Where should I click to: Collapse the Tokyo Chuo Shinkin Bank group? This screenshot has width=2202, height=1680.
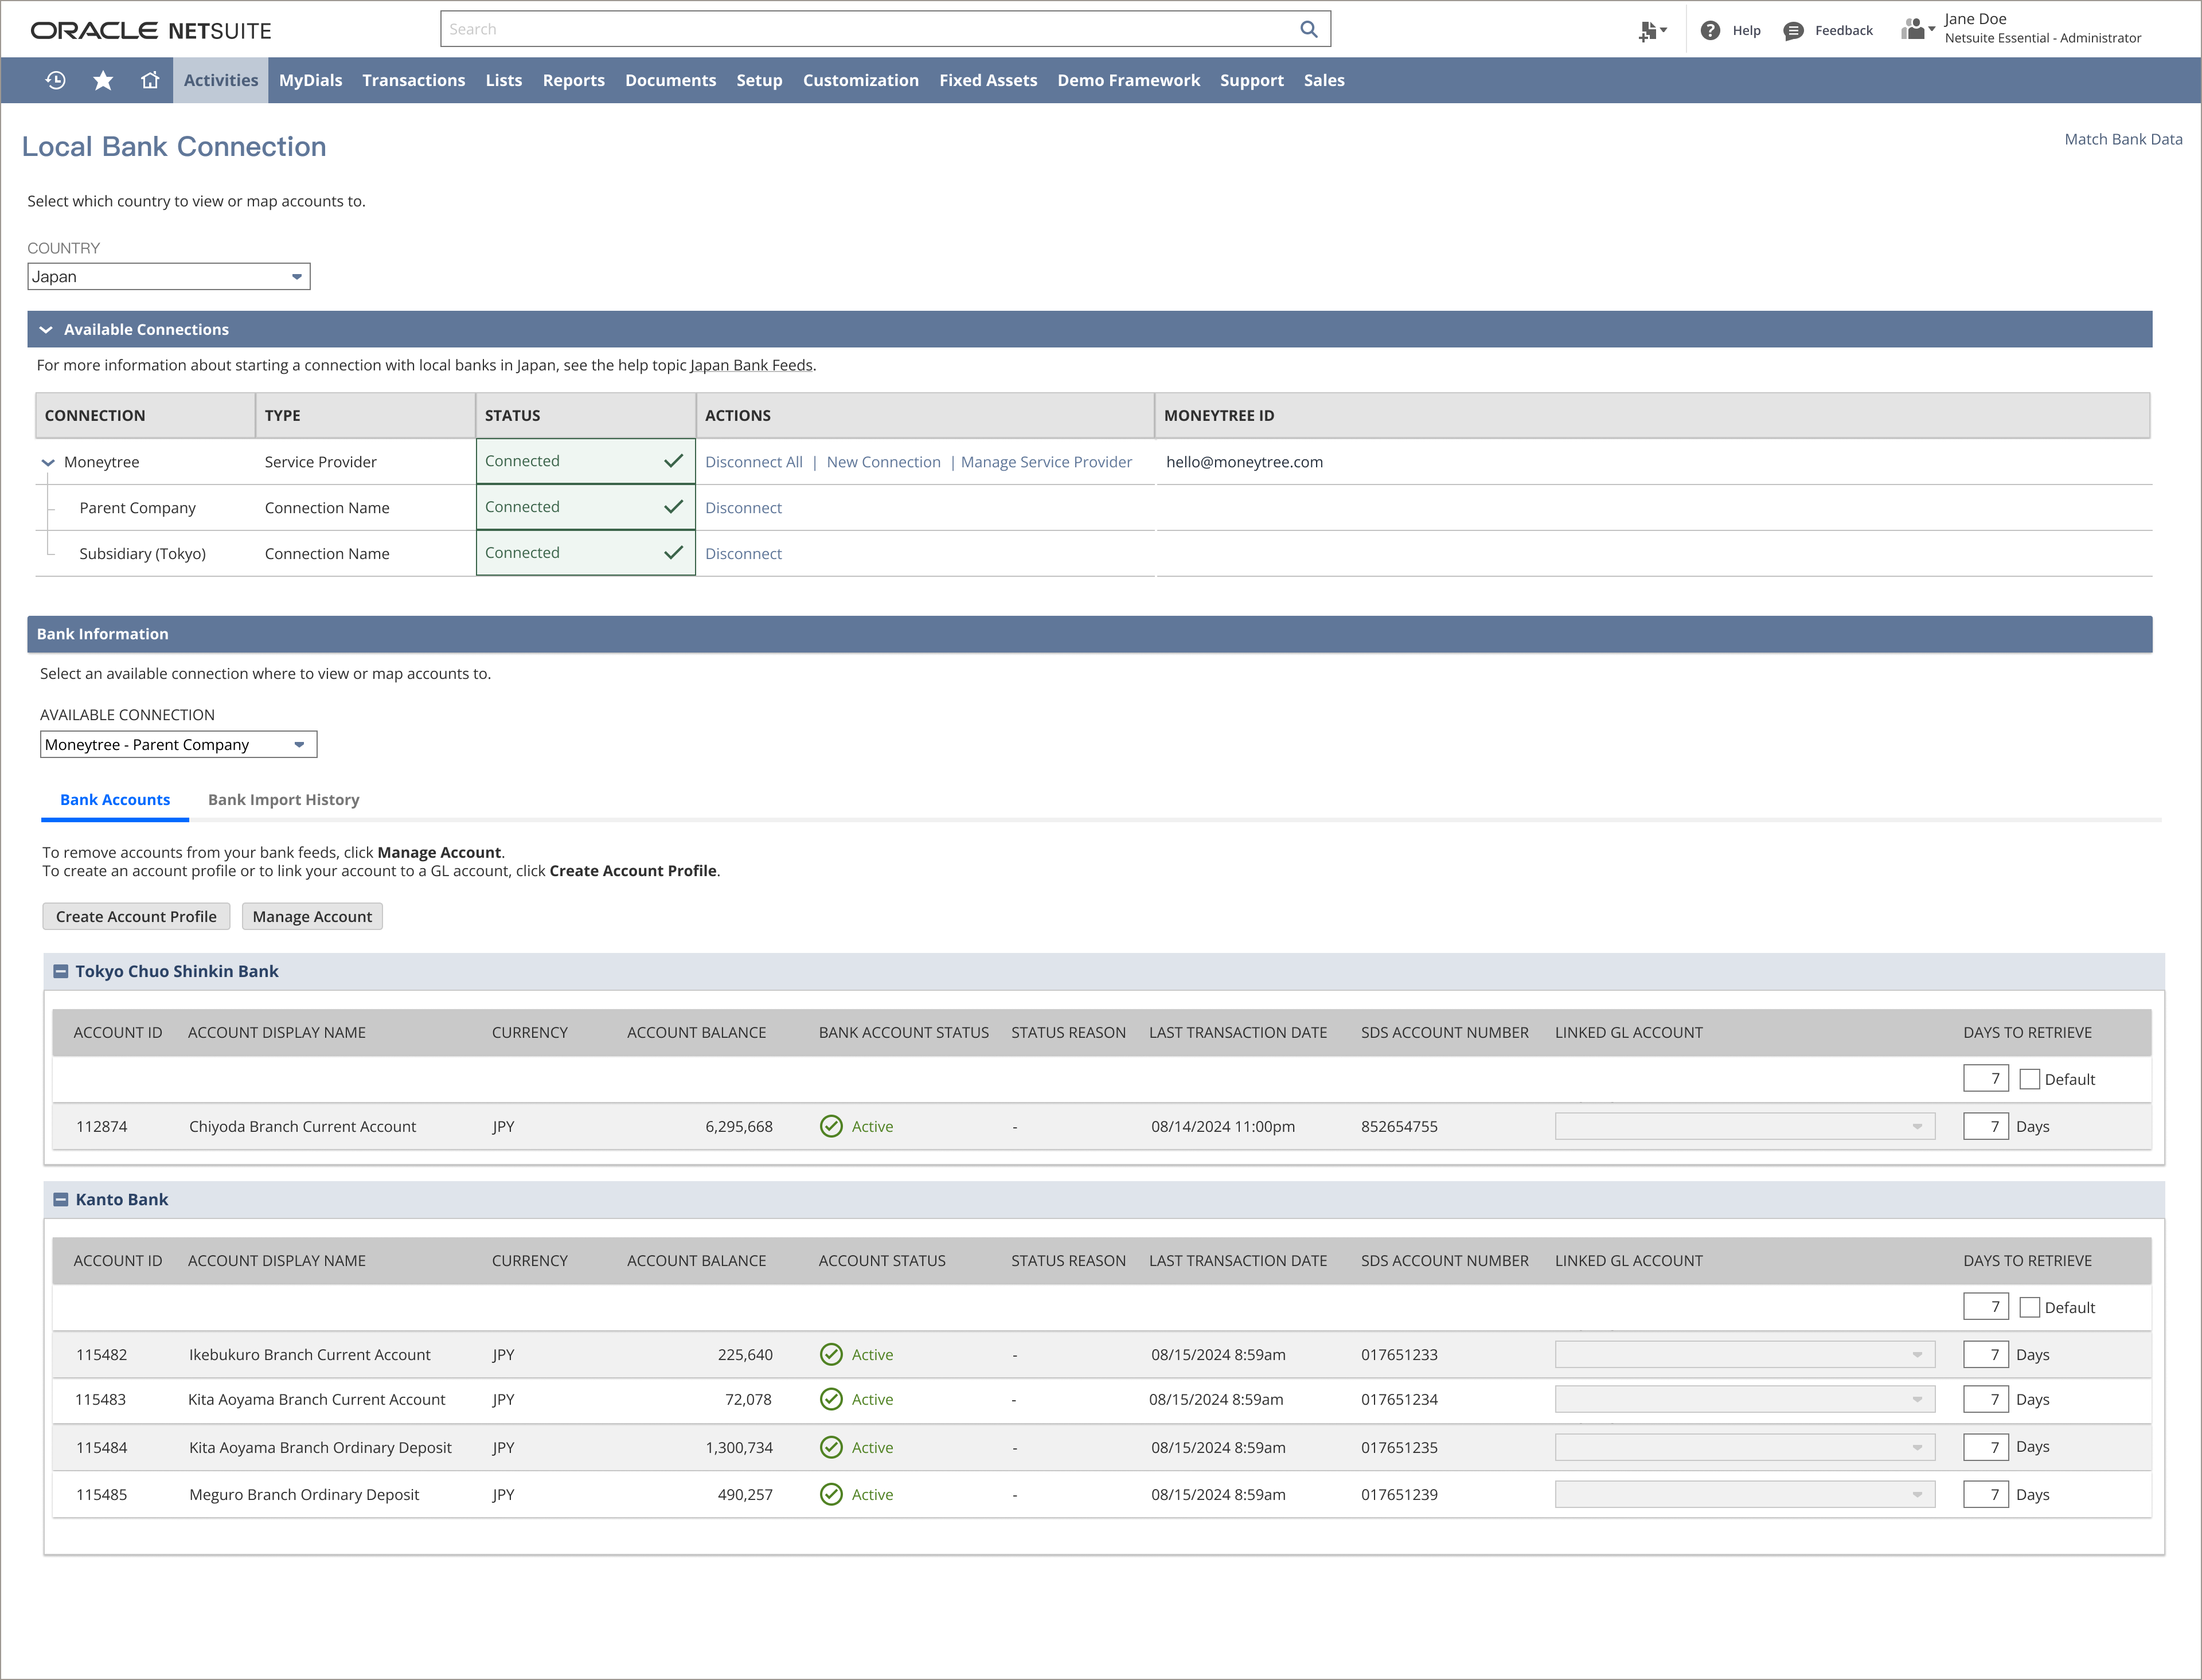click(x=60, y=971)
